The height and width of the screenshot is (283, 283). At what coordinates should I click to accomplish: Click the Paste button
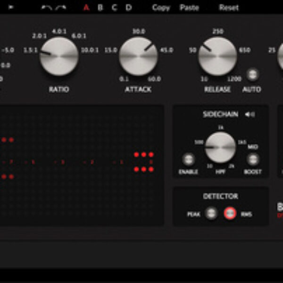point(190,8)
